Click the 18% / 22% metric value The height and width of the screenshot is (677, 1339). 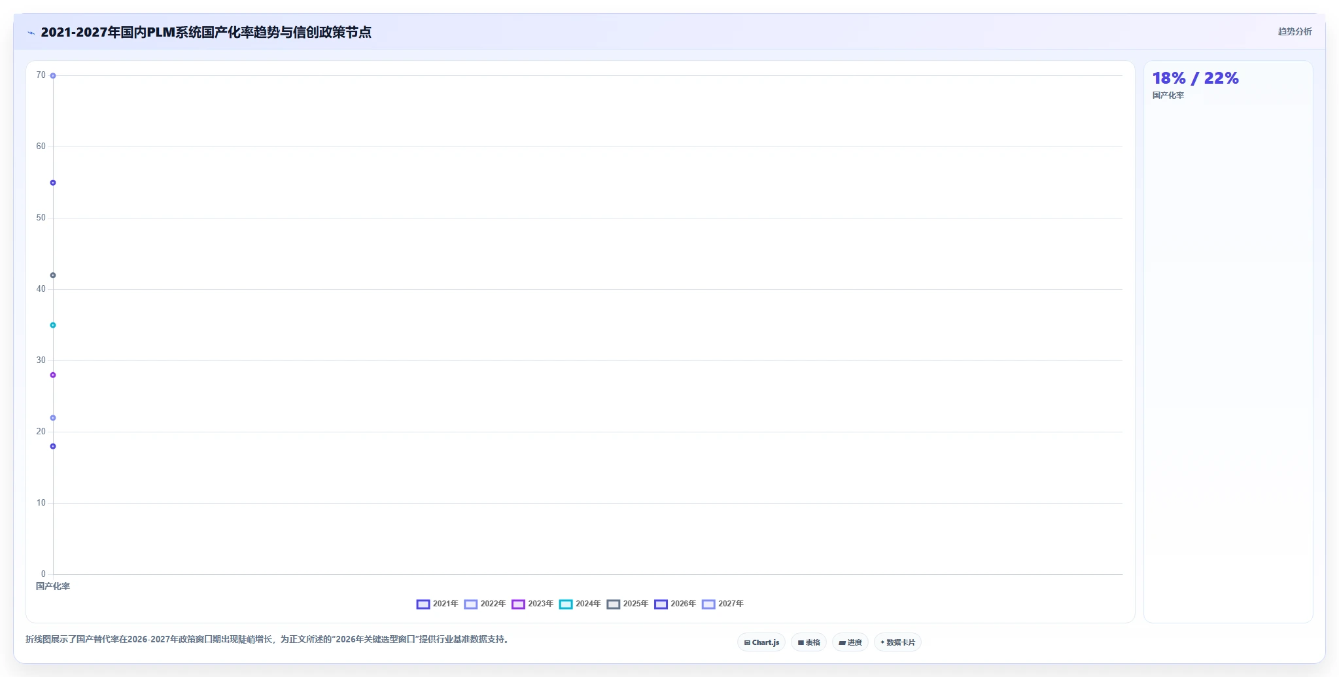coord(1195,78)
